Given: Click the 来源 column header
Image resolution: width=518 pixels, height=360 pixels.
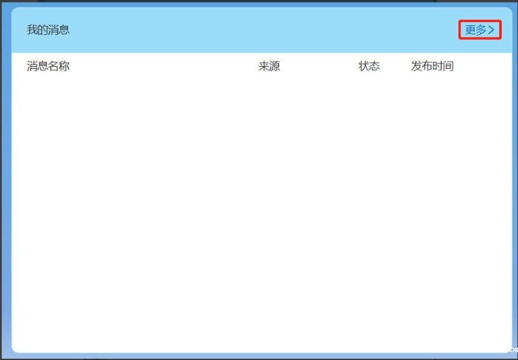Looking at the screenshot, I should pyautogui.click(x=269, y=66).
